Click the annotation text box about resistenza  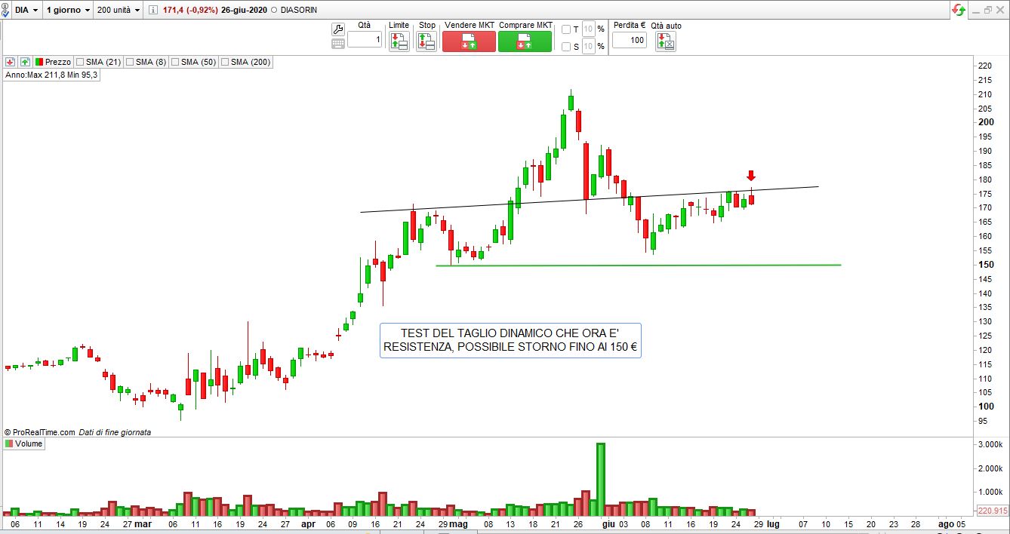tap(510, 340)
